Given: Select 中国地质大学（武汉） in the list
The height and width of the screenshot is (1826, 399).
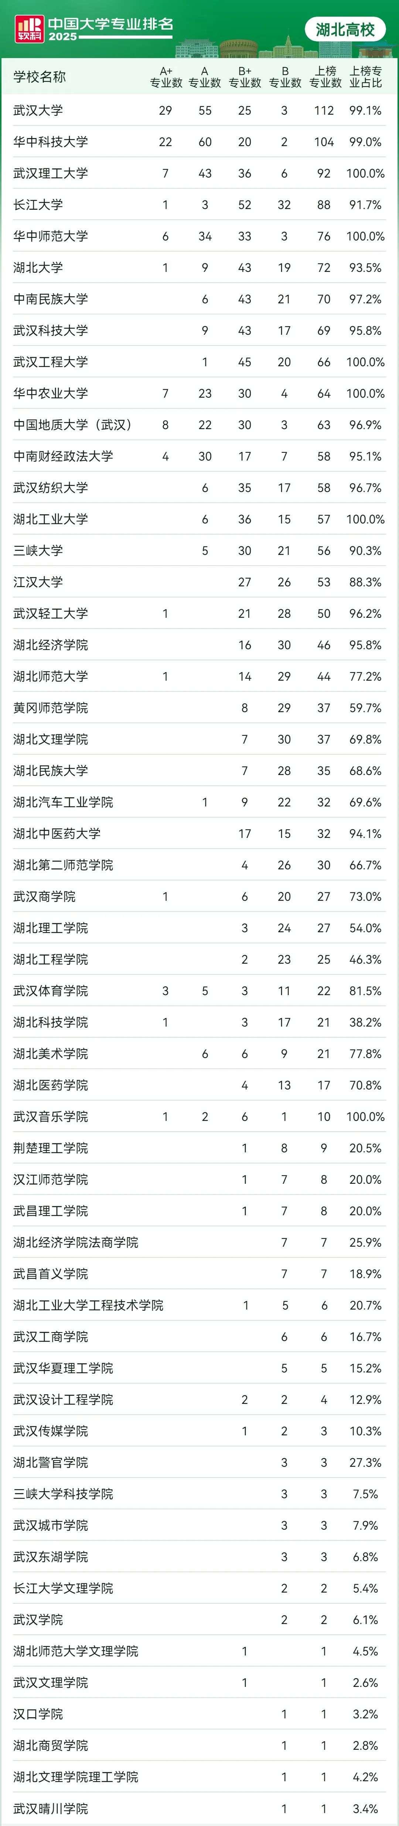Looking at the screenshot, I should click(x=73, y=425).
